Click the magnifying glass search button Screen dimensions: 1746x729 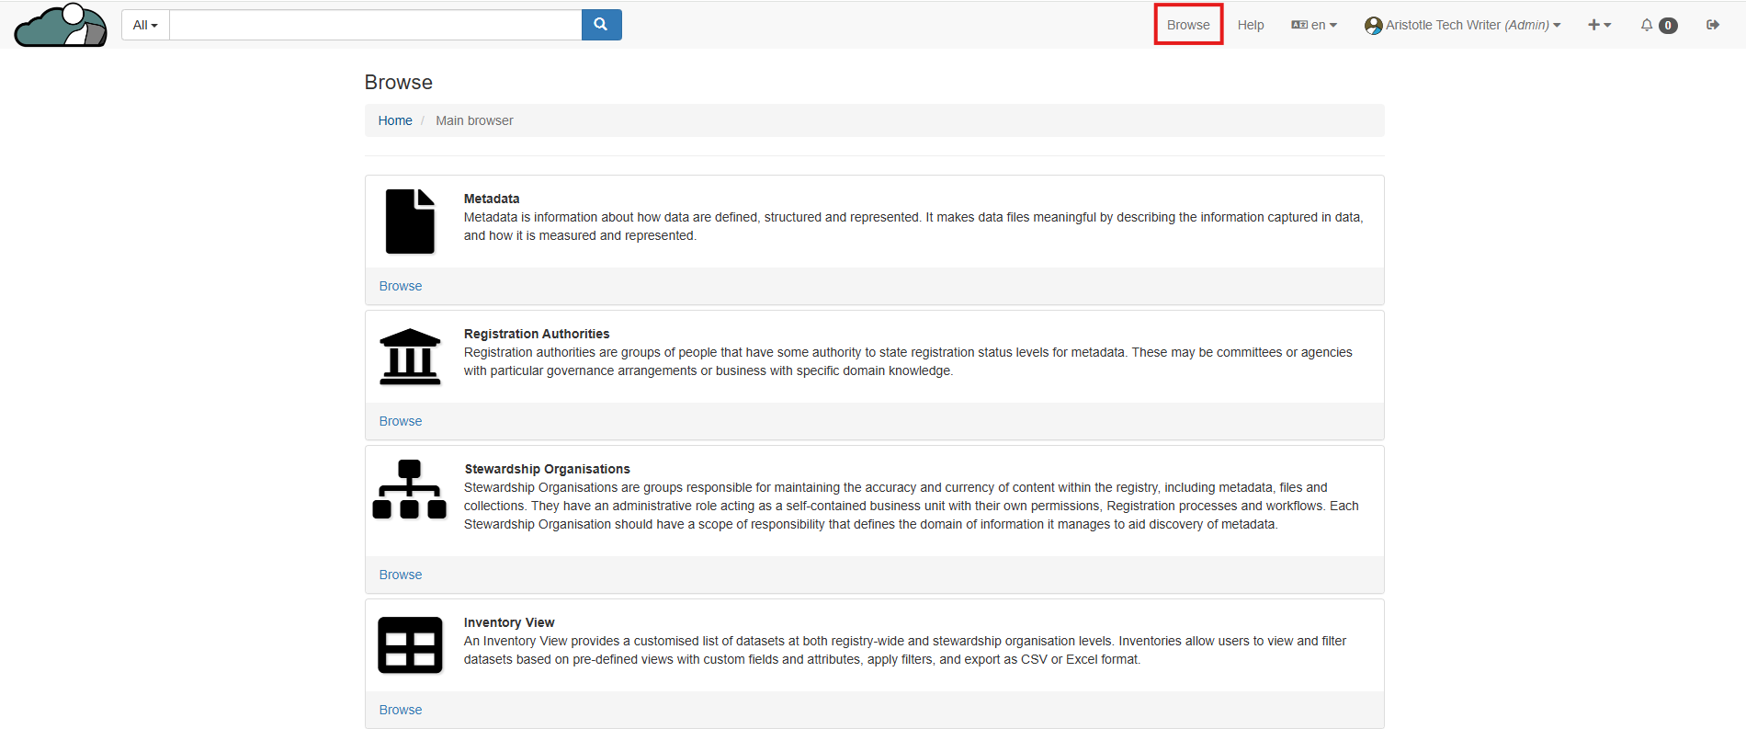point(601,25)
